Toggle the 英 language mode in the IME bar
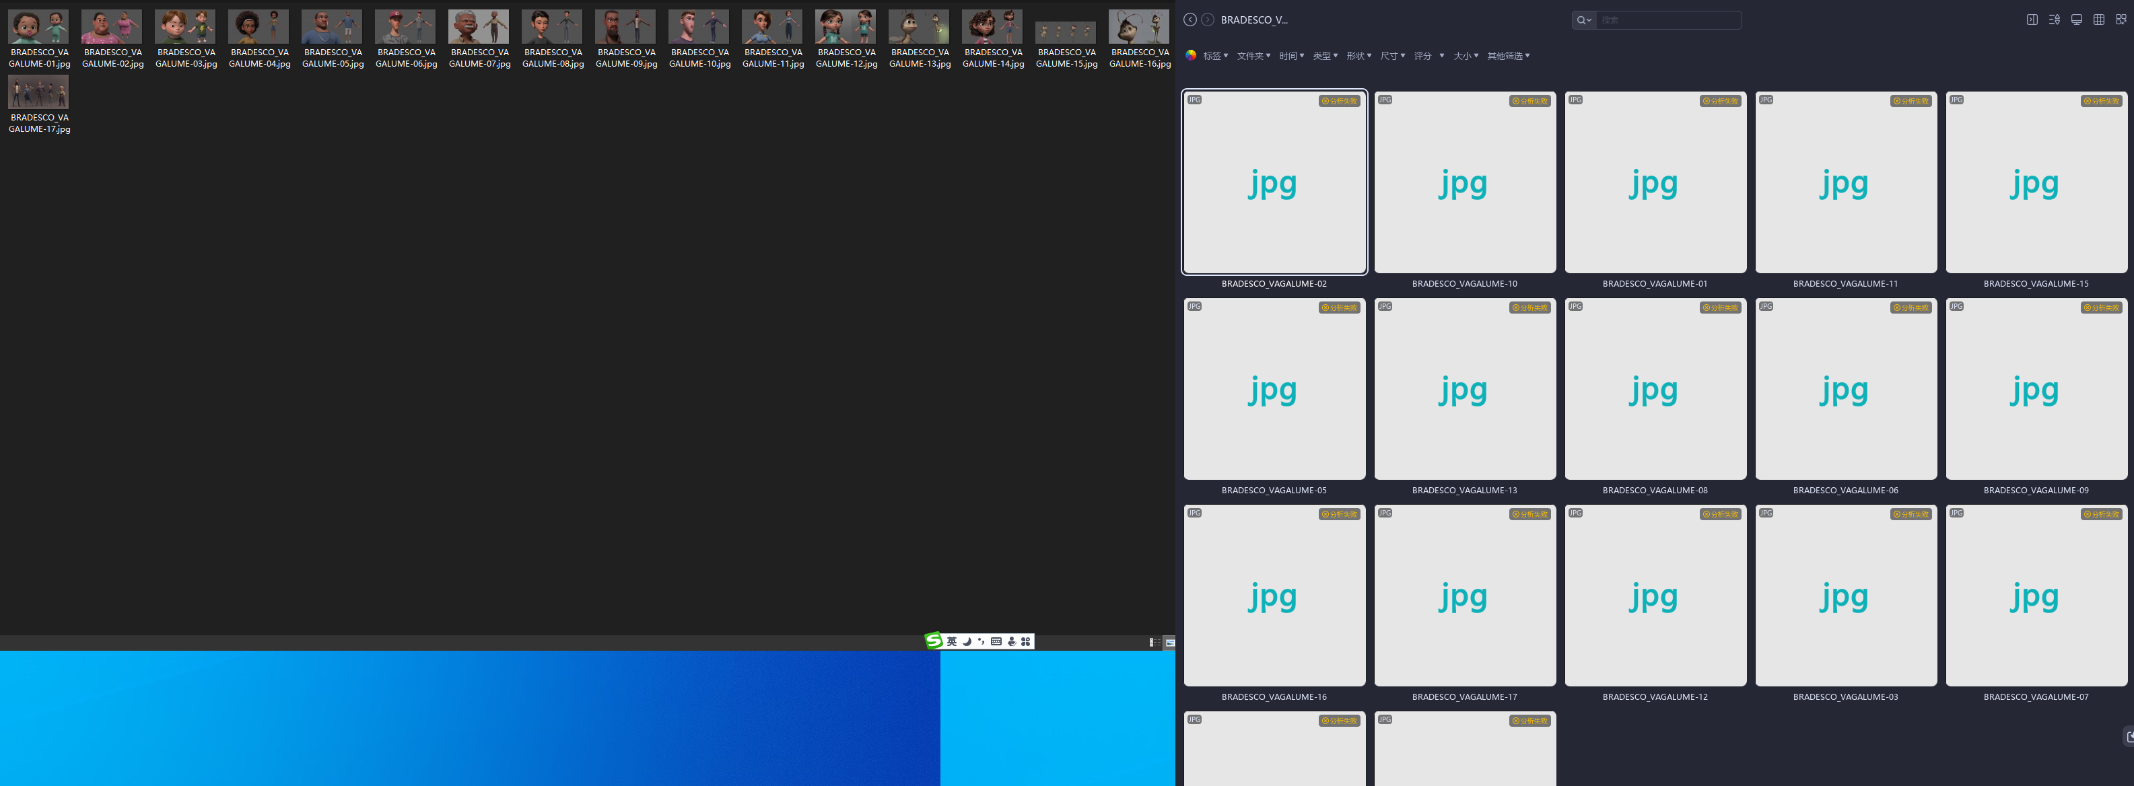2134x786 pixels. (952, 642)
